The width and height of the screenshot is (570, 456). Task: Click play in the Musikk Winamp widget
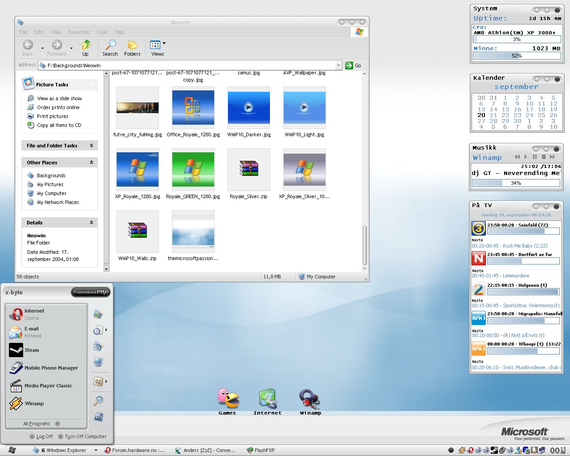click(x=526, y=157)
